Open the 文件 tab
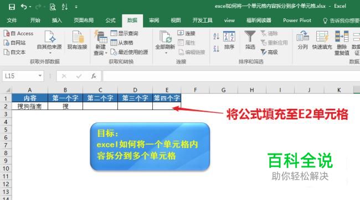This screenshot has height=200, width=360. coord(12,20)
